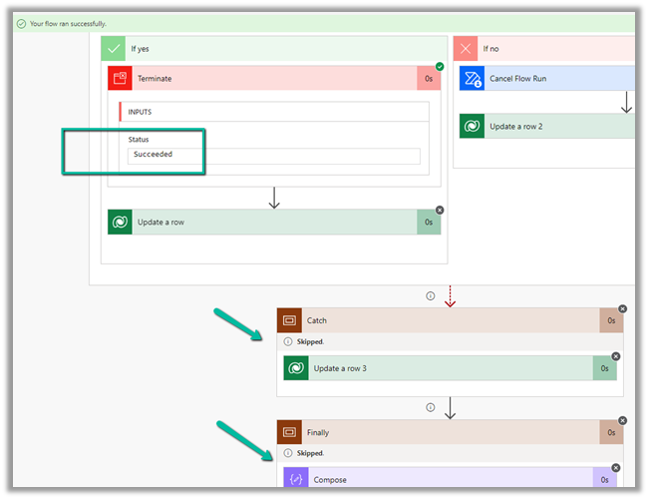648x499 pixels.
Task: Click the Catch 0s duration label
Action: tap(611, 320)
